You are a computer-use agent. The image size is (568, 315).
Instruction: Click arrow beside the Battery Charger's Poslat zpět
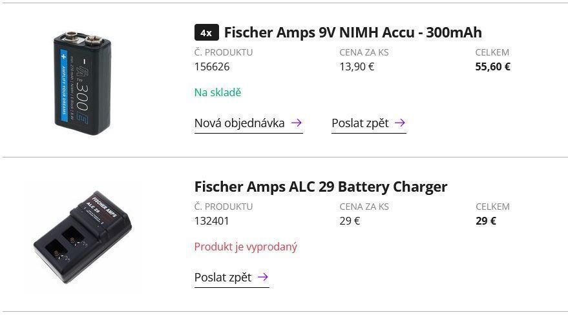[263, 277]
